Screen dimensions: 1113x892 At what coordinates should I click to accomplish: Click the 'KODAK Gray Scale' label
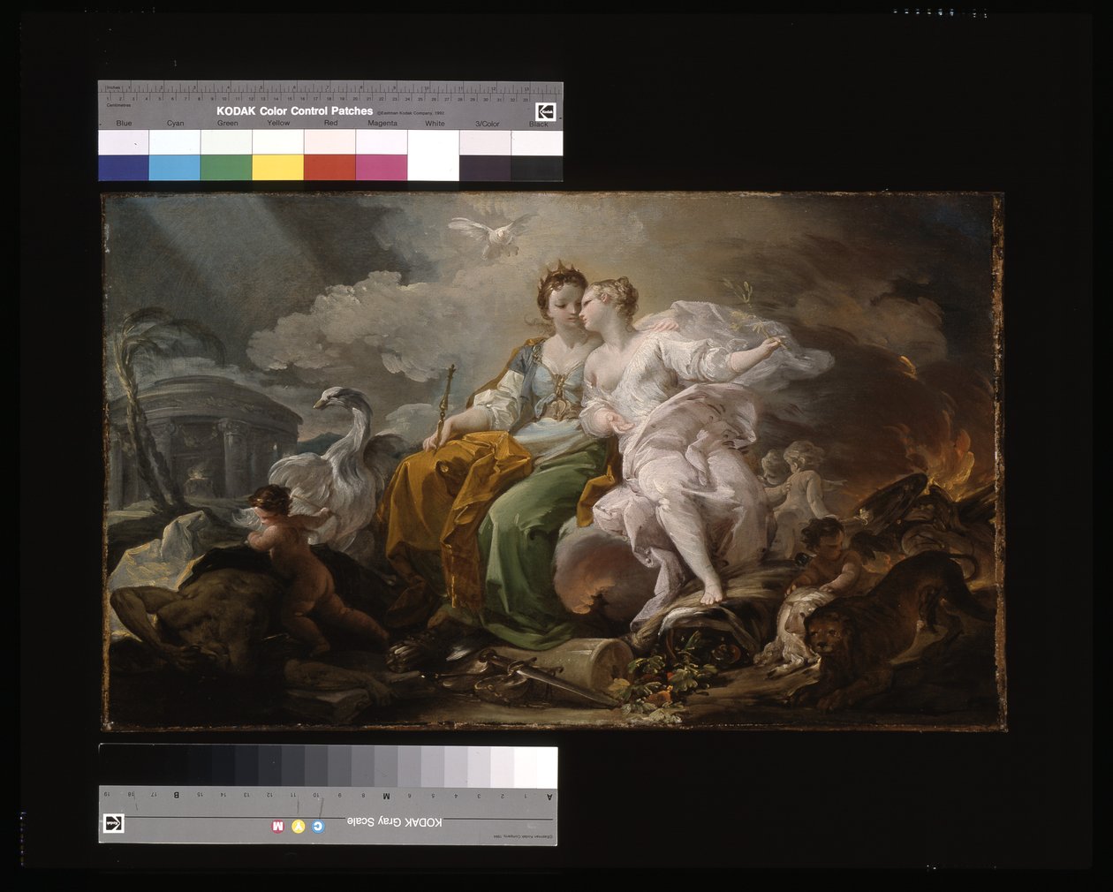(x=394, y=822)
